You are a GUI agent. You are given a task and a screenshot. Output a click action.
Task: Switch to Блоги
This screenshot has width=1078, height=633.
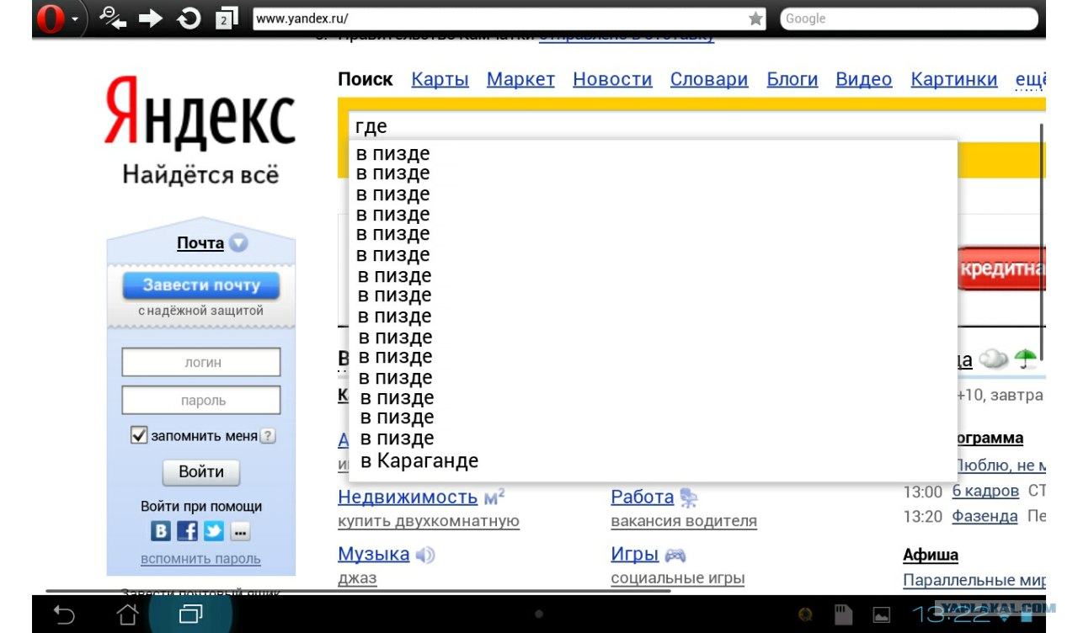click(792, 79)
